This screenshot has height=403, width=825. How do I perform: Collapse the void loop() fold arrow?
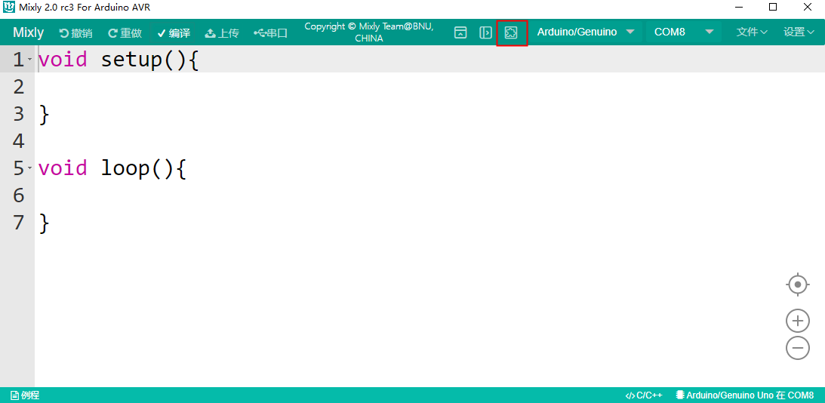pos(30,168)
